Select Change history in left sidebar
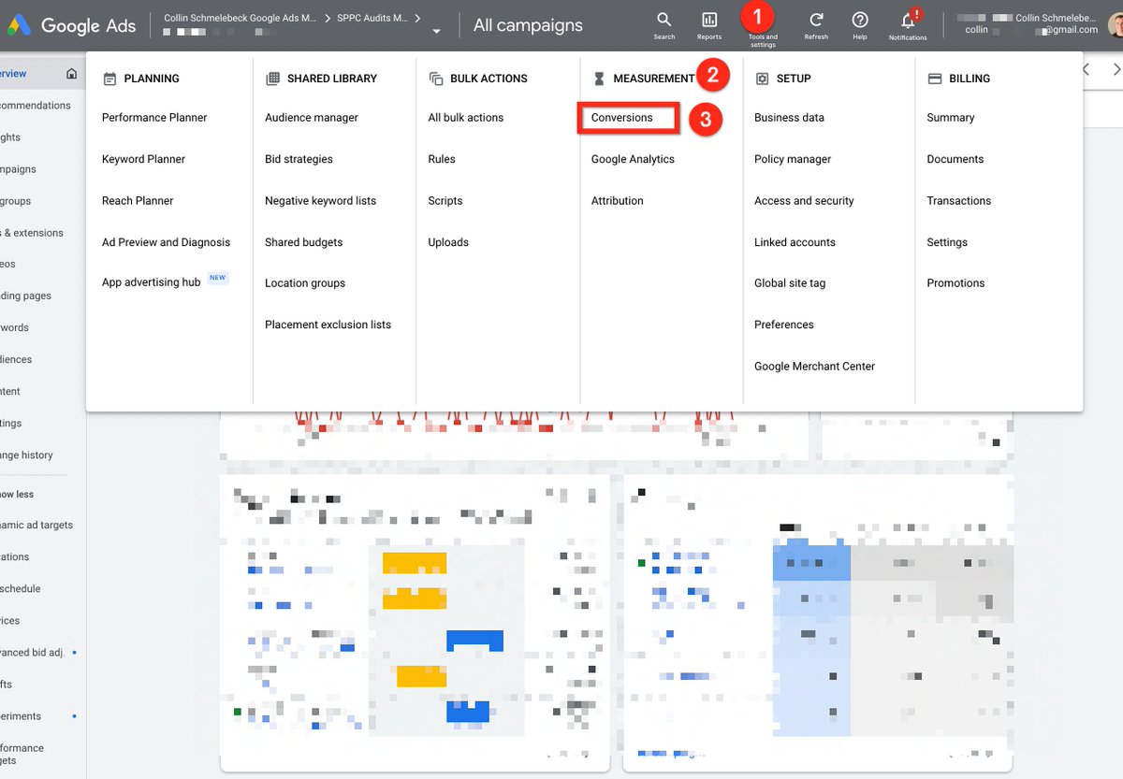 pyautogui.click(x=27, y=455)
